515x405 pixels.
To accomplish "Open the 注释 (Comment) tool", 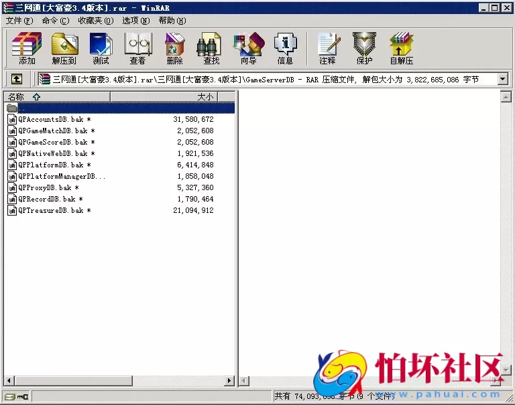I will pyautogui.click(x=328, y=48).
